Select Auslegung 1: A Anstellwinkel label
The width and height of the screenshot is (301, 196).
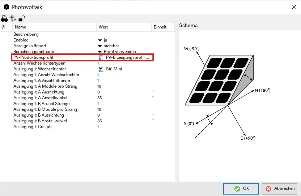click(40, 98)
